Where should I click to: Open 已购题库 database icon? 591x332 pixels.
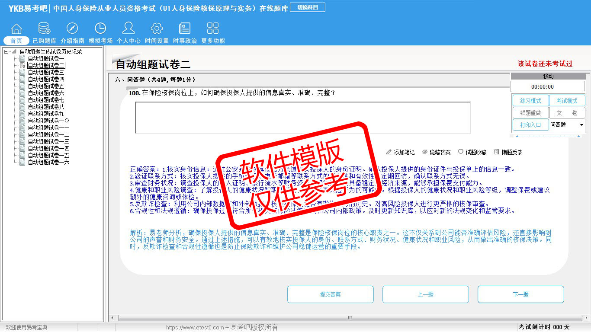click(x=44, y=29)
